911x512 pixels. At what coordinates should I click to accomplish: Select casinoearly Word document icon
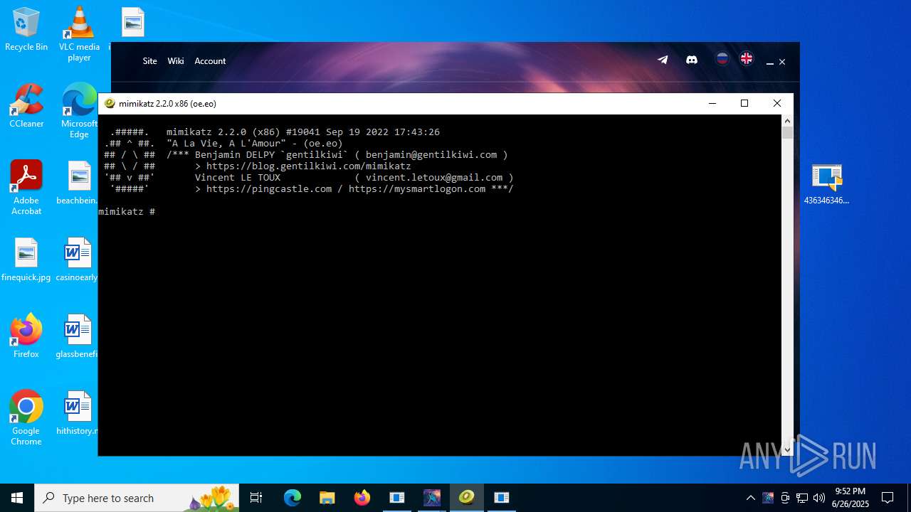pyautogui.click(x=77, y=260)
